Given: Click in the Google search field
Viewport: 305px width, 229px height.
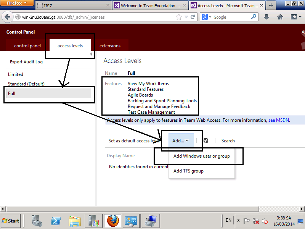Looking at the screenshot, I should click(231, 17).
